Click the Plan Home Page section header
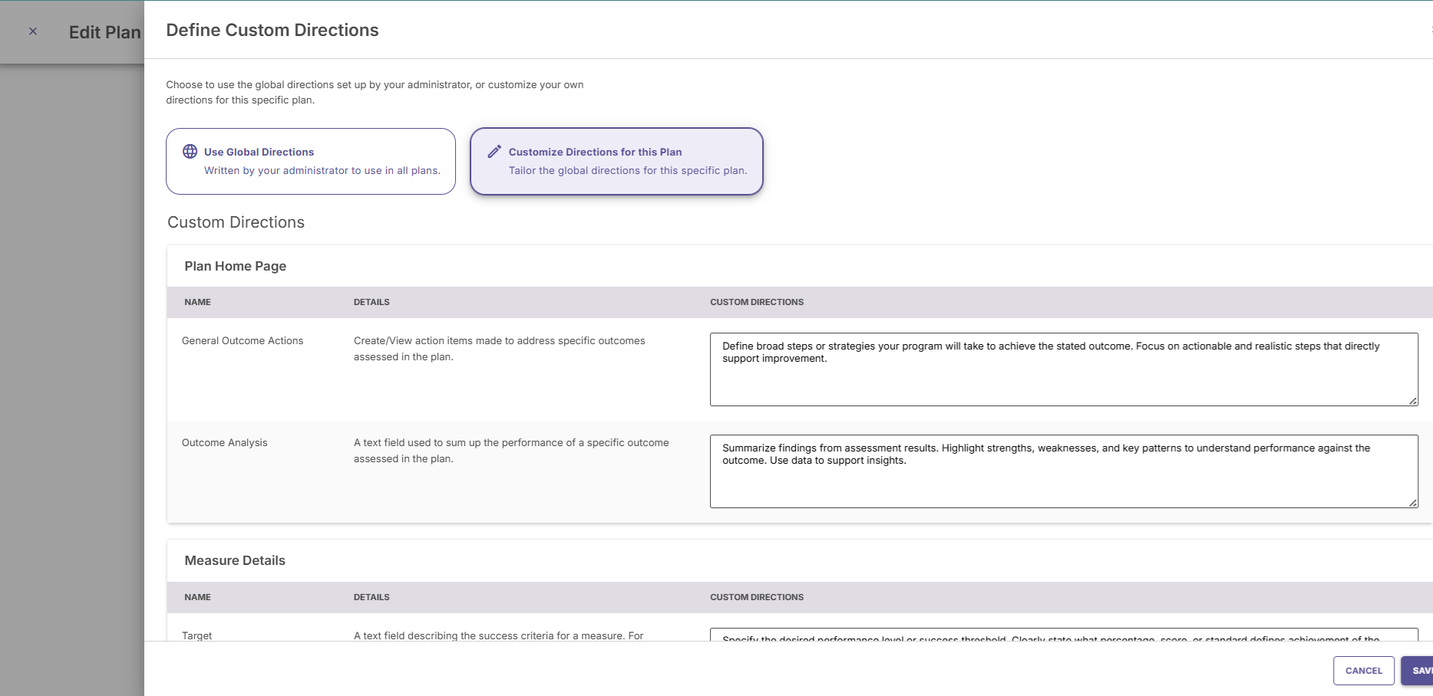1433x696 pixels. tap(235, 266)
